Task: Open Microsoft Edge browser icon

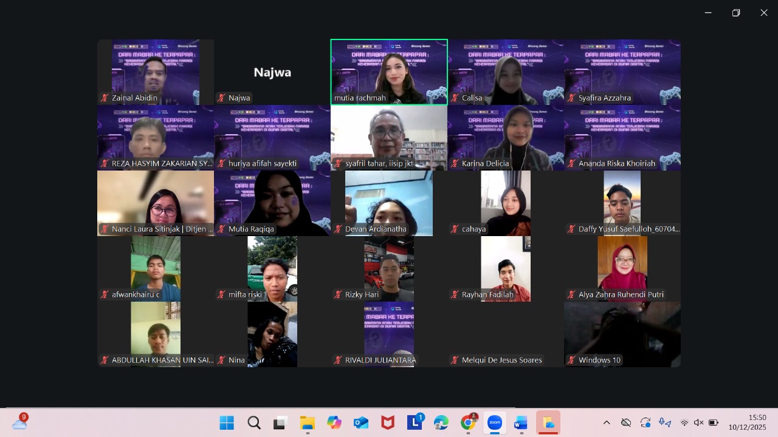Action: click(441, 422)
